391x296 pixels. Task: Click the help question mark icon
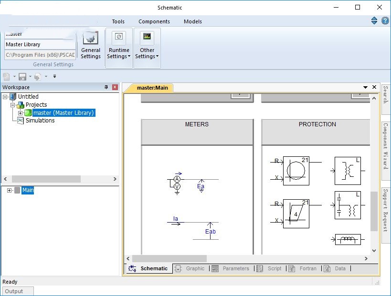(x=385, y=20)
